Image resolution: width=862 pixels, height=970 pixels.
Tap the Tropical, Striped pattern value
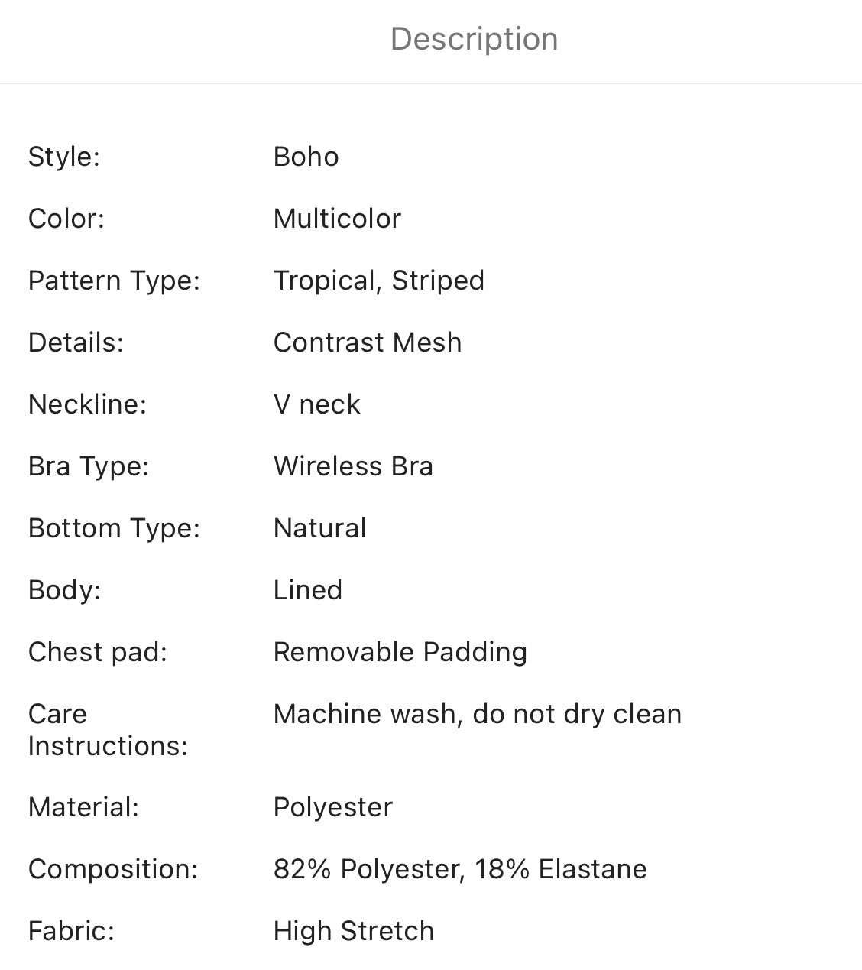pos(378,281)
